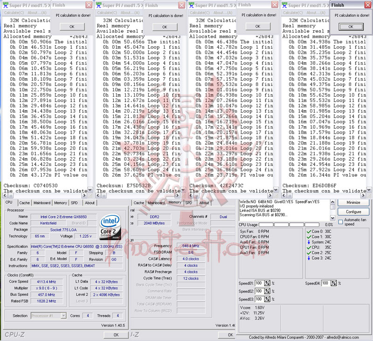Image resolution: width=373 pixels, height=341 pixels.
Task: Click scroll-down arrow in first Super PI window
Action: [x=90, y=190]
